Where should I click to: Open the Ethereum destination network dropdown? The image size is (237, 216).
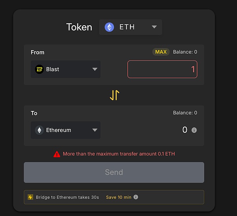(x=94, y=130)
